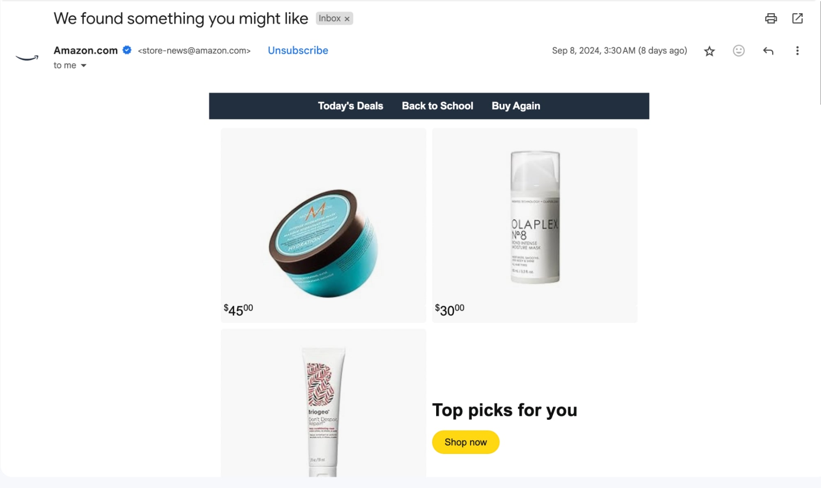Select Today's Deals navigation item

tap(350, 106)
